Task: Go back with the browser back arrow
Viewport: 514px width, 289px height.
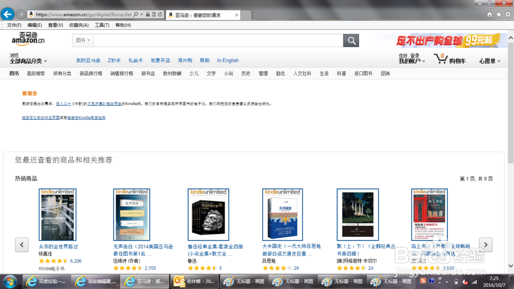Action: (x=7, y=14)
